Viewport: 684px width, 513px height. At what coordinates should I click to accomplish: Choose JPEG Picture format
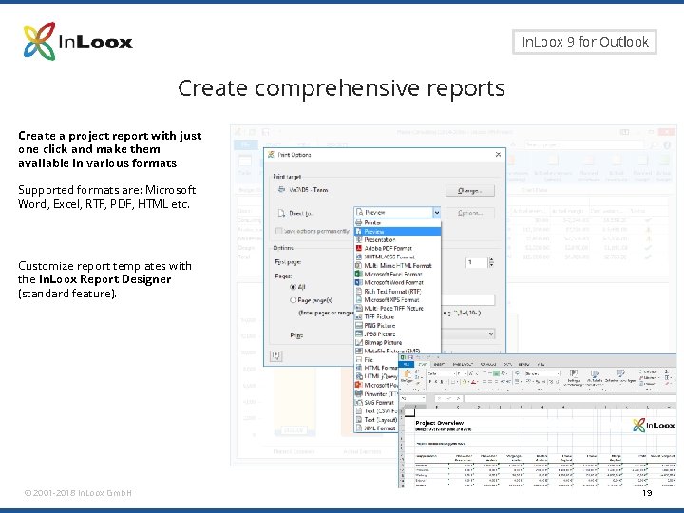click(x=397, y=333)
